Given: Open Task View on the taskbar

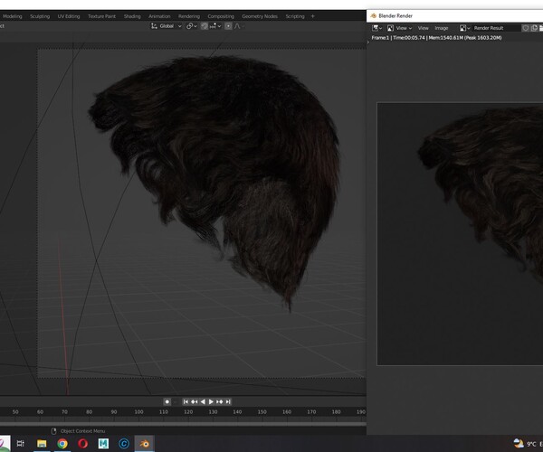Looking at the screenshot, I should coord(21,443).
